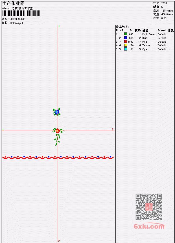Screen dimensions: 175x243
Task: Select the red flower with green stem
Action: click(58, 136)
